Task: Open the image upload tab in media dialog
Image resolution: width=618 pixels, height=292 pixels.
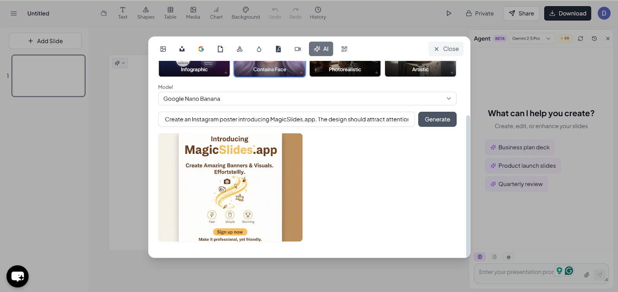Action: click(x=163, y=49)
